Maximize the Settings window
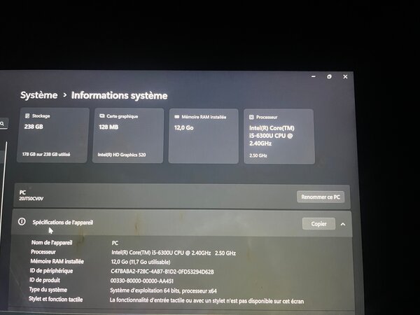Image resolution: width=420 pixels, height=315 pixels. [x=330, y=77]
